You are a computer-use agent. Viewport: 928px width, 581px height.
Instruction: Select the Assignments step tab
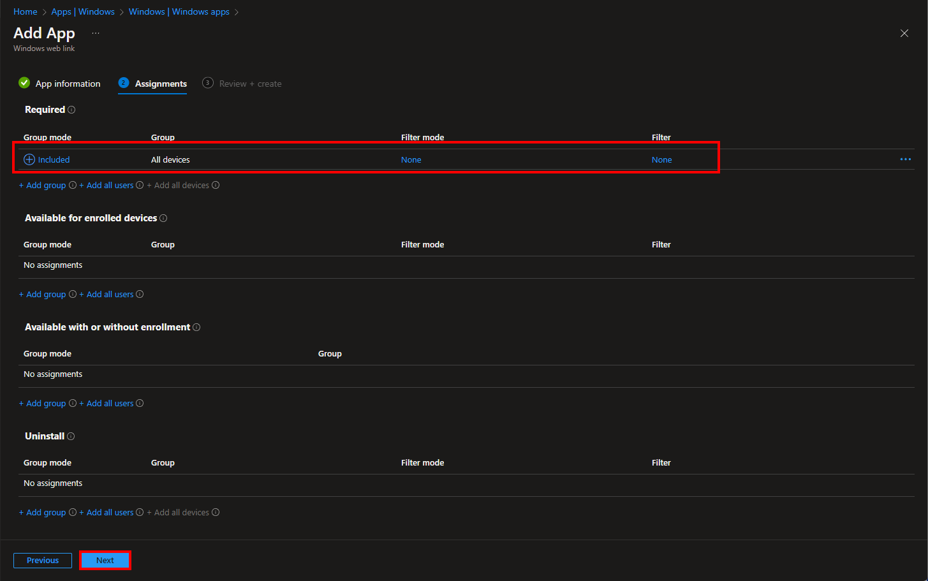click(153, 84)
